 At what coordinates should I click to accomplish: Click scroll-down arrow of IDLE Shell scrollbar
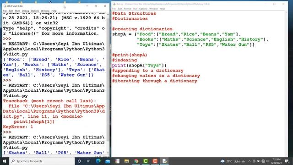coord(108,153)
